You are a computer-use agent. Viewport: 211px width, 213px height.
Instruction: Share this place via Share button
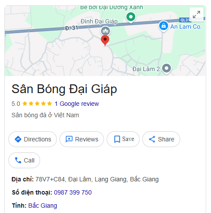pyautogui.click(x=161, y=139)
